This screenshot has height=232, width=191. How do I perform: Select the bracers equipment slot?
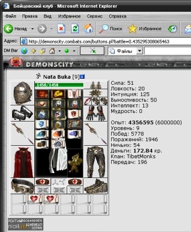(x=23, y=113)
